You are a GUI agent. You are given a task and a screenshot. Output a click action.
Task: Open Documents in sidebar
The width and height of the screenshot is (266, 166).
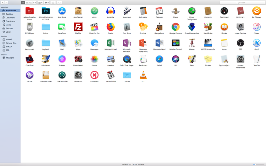point(10,18)
